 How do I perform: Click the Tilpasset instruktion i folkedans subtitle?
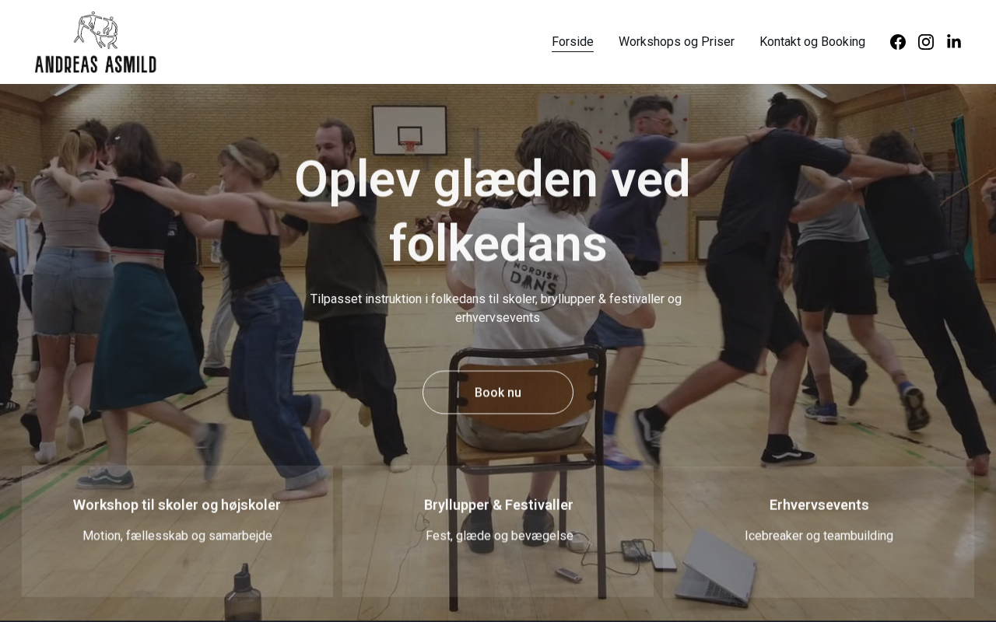[496, 308]
